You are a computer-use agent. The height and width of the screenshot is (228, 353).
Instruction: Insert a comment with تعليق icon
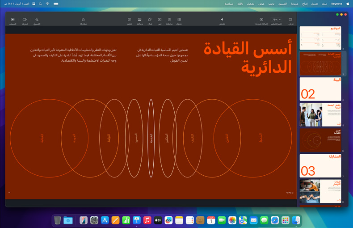[x=129, y=21]
